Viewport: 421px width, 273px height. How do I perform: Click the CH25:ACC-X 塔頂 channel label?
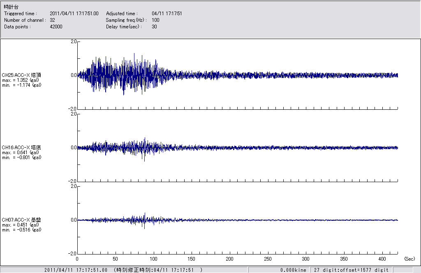click(21, 75)
